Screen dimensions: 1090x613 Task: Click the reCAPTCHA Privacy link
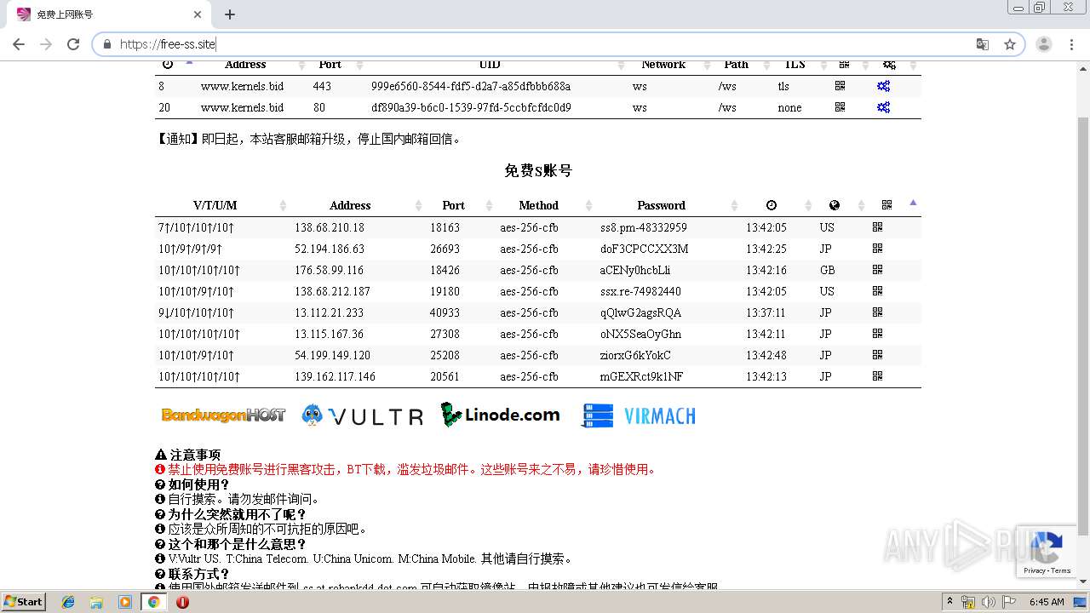(x=1035, y=570)
